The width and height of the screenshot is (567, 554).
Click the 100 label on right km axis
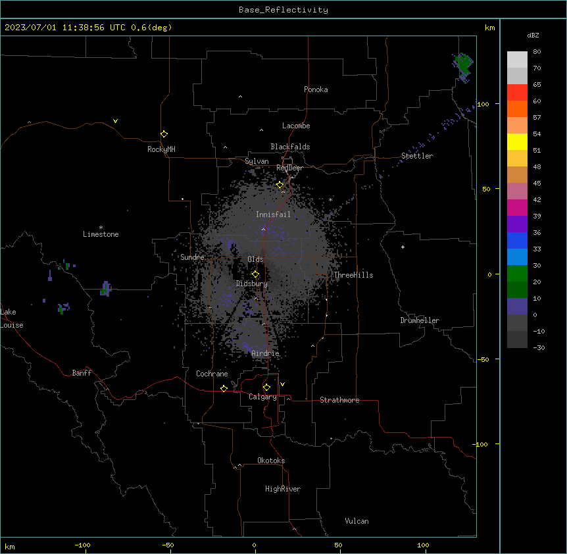tap(483, 104)
